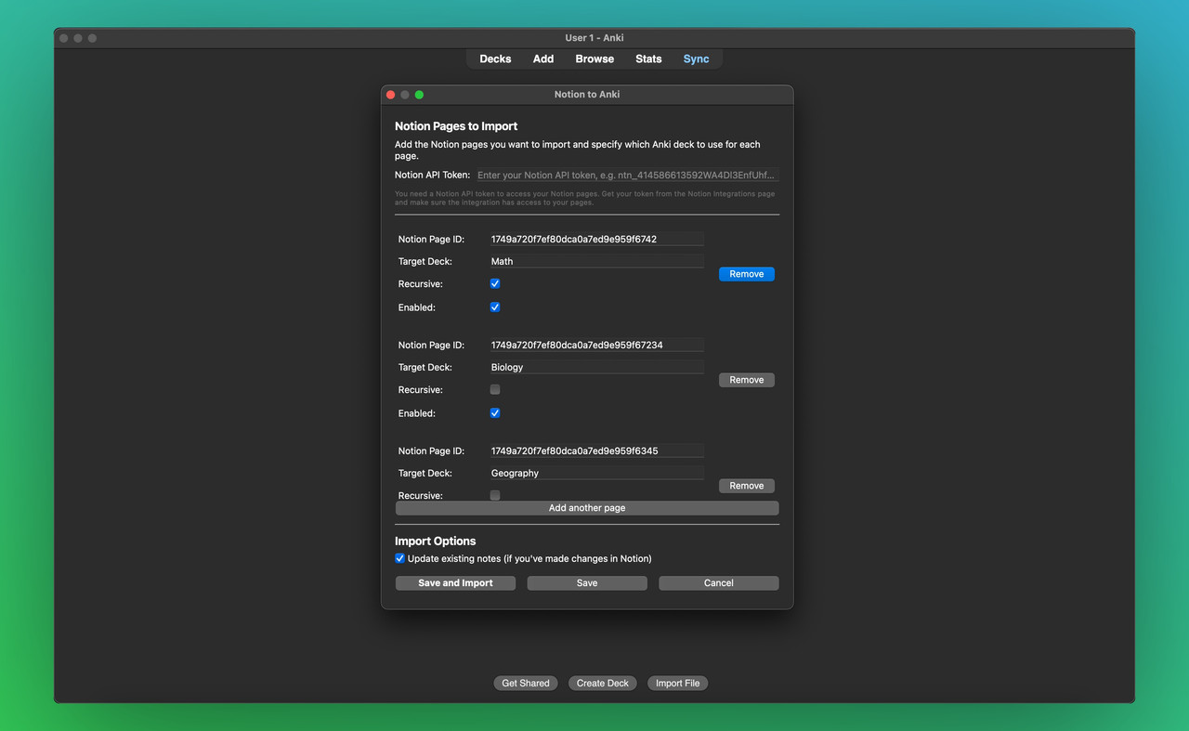The width and height of the screenshot is (1189, 731).
Task: Uncheck Update existing notes option
Action: (399, 558)
